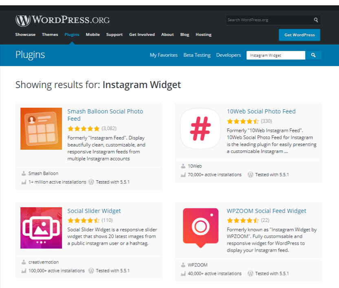The width and height of the screenshot is (339, 288).
Task: Click the magnifier in the WordPress.org search
Action: click(x=316, y=20)
